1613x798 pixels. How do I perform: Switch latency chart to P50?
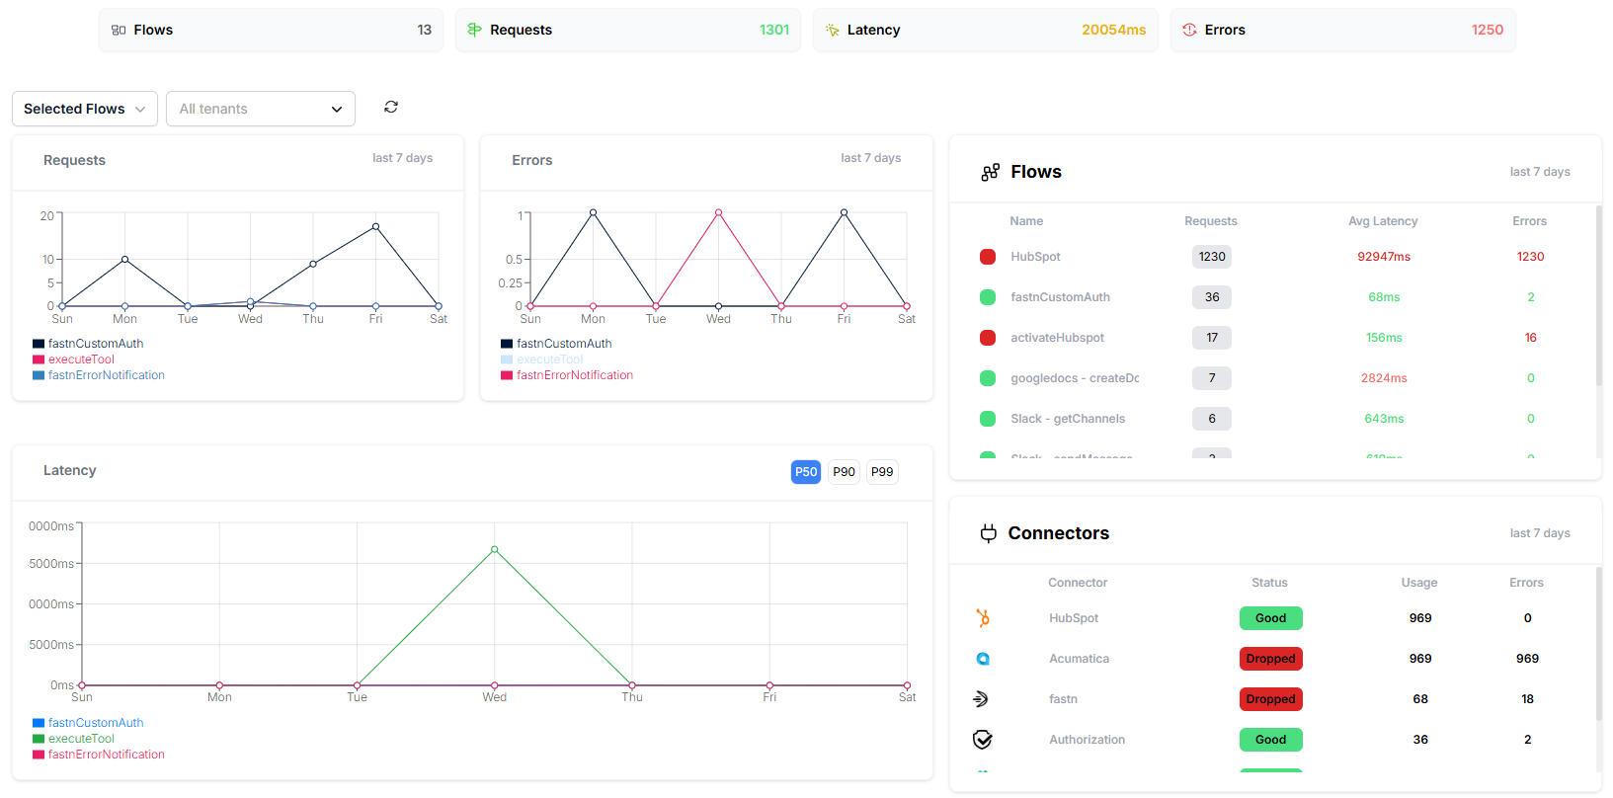point(806,472)
